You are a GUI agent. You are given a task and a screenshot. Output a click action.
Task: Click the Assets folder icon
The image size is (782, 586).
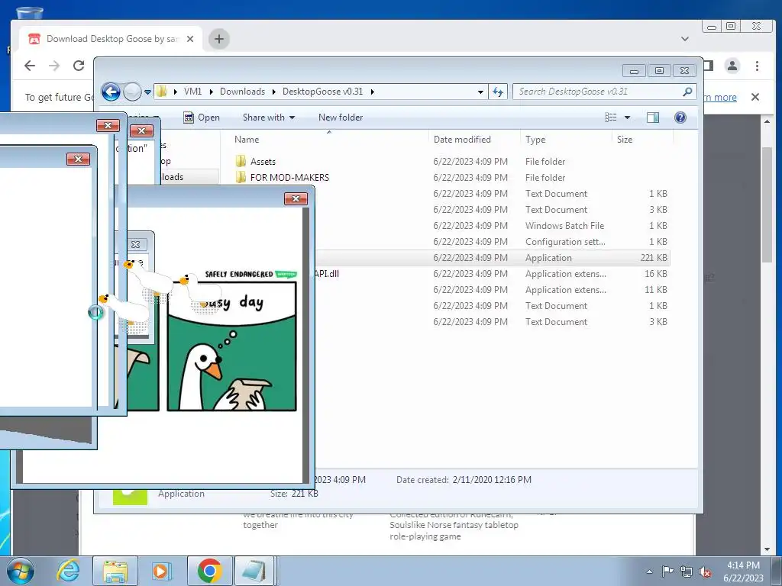pyautogui.click(x=241, y=161)
